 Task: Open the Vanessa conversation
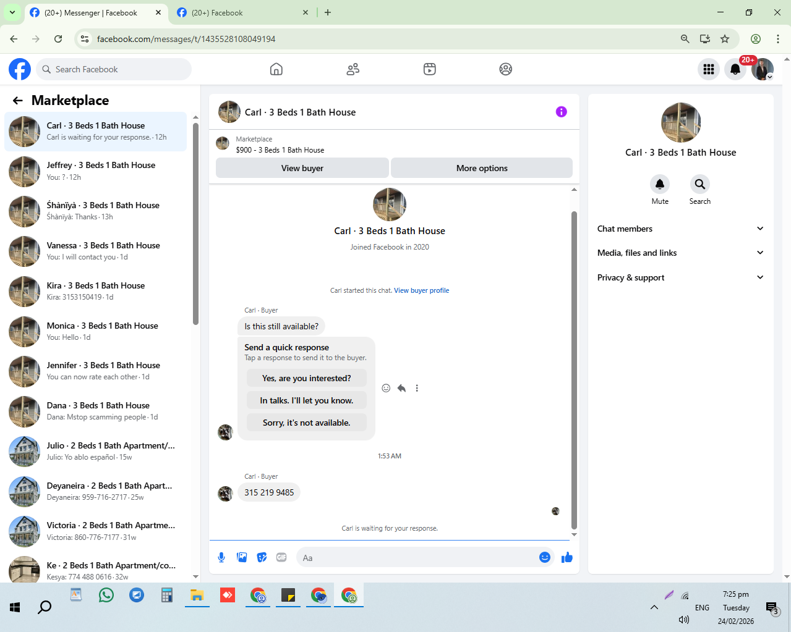96,251
